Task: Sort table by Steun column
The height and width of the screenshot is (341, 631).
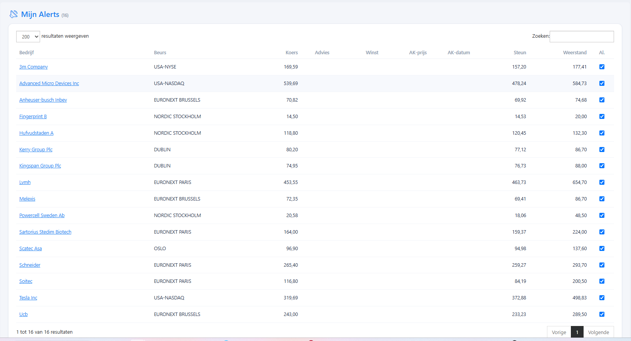Action: click(520, 53)
